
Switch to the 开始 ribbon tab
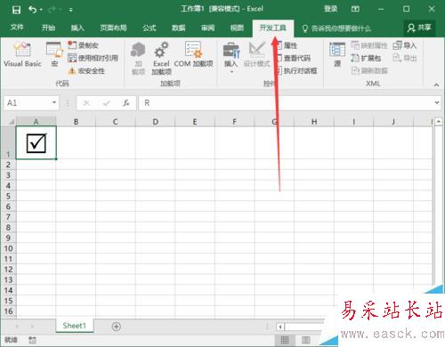point(48,28)
